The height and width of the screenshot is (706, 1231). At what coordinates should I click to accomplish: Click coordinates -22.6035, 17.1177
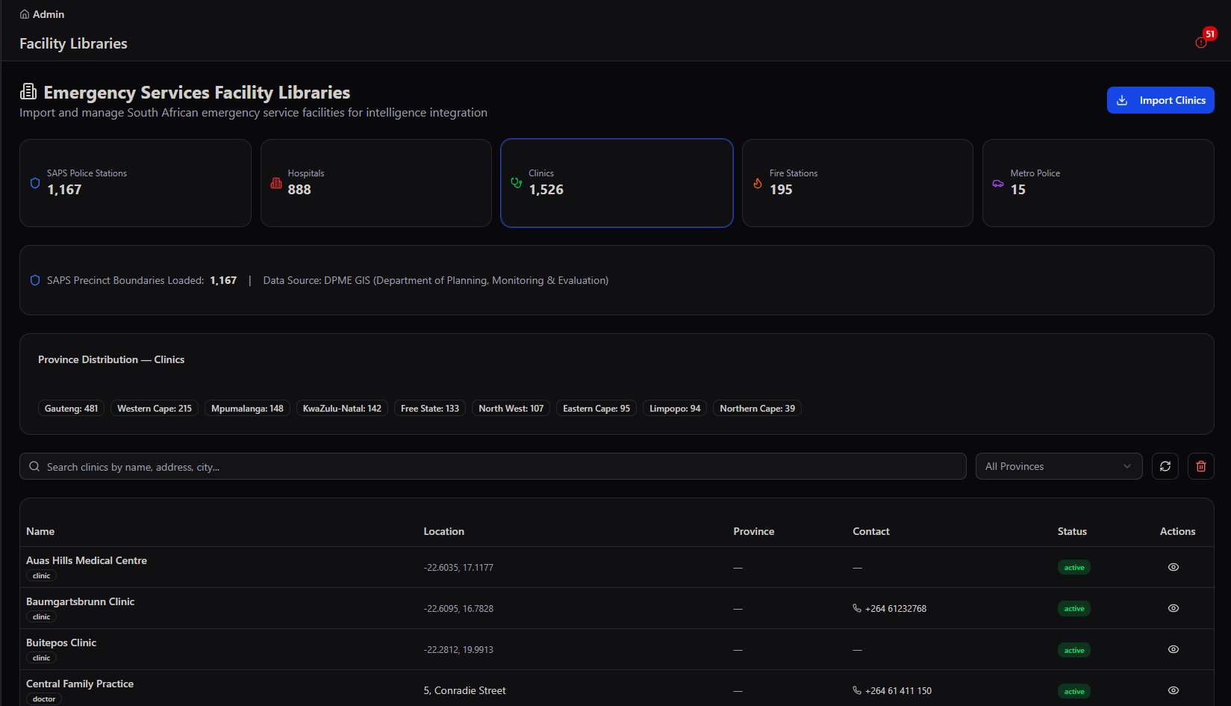(x=458, y=568)
